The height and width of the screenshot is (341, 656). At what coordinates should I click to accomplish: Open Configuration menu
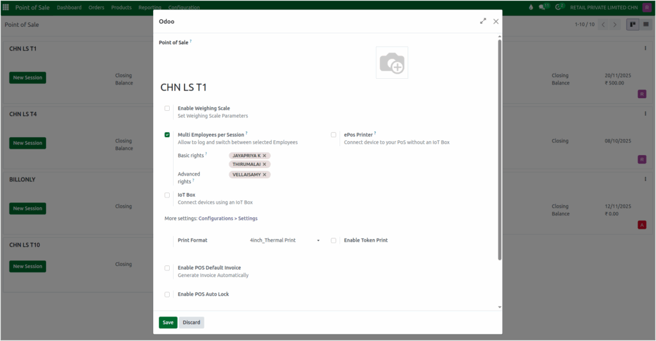[x=184, y=7]
